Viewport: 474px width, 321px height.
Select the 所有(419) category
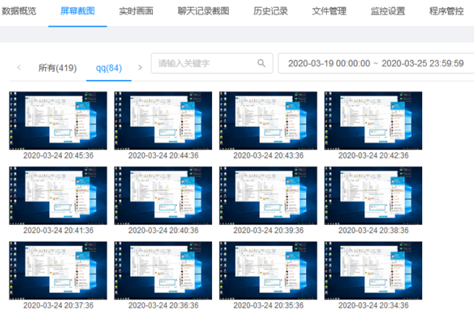(58, 68)
